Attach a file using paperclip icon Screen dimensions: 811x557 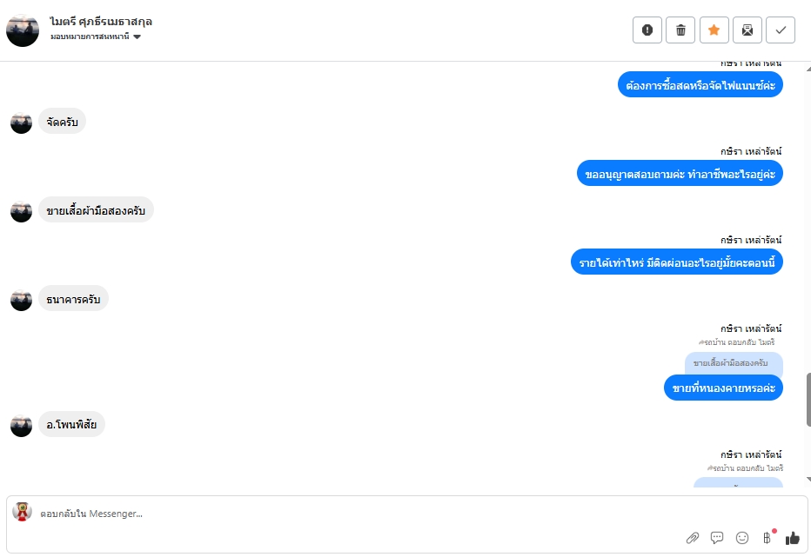point(693,538)
